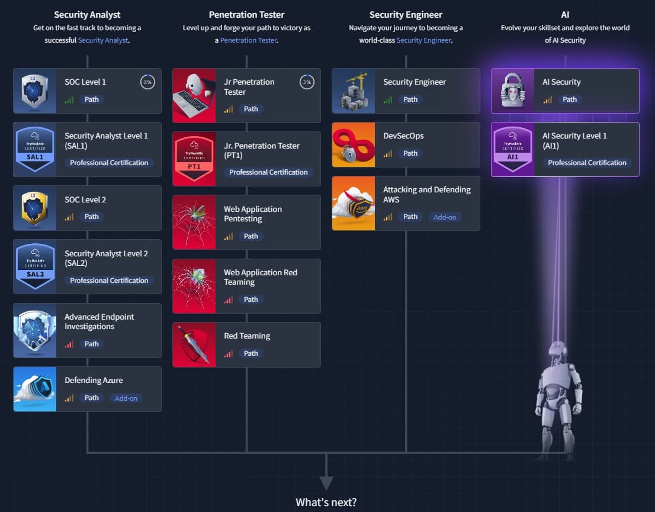Select the AI column heading
The height and width of the screenshot is (512, 655).
[565, 15]
